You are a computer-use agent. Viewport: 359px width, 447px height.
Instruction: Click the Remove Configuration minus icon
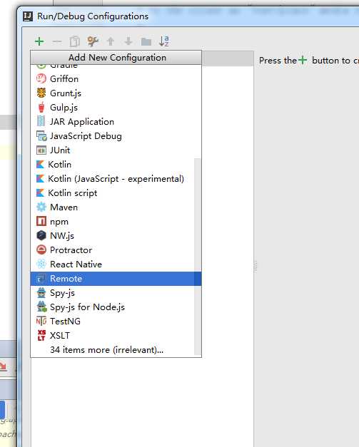tap(57, 41)
